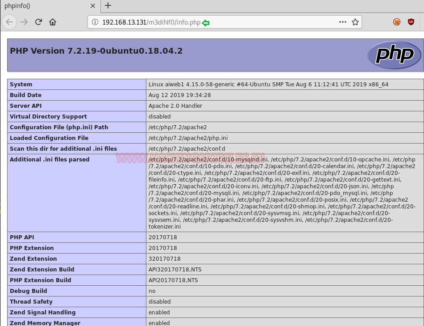Reload the current page

(38, 22)
